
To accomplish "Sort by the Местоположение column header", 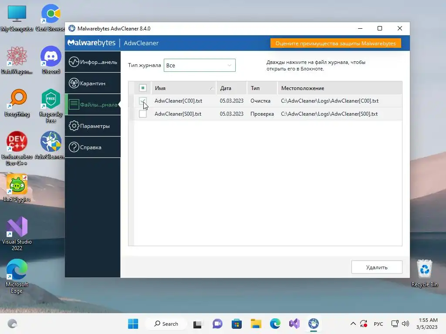I will (340, 88).
